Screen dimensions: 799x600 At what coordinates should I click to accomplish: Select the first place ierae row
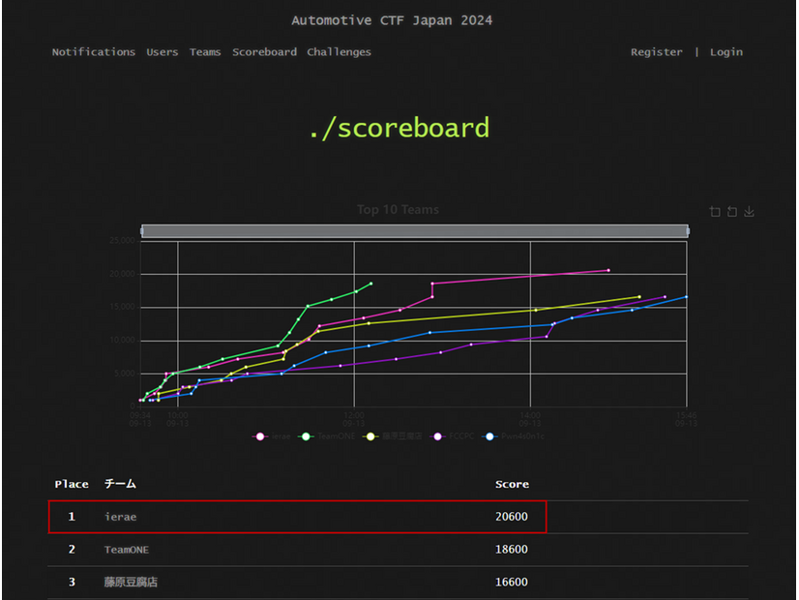[x=290, y=517]
